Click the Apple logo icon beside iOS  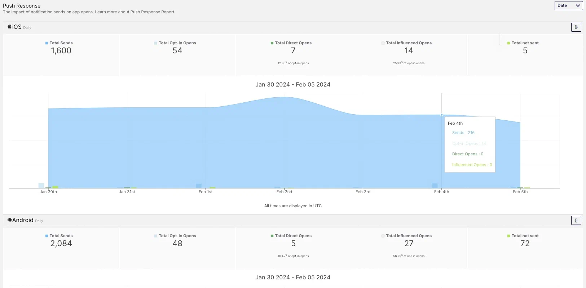pos(9,27)
